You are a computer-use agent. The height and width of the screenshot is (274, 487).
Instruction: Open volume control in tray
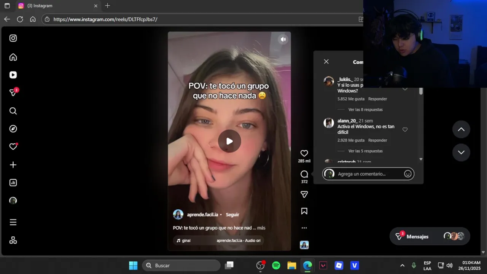tap(449, 265)
